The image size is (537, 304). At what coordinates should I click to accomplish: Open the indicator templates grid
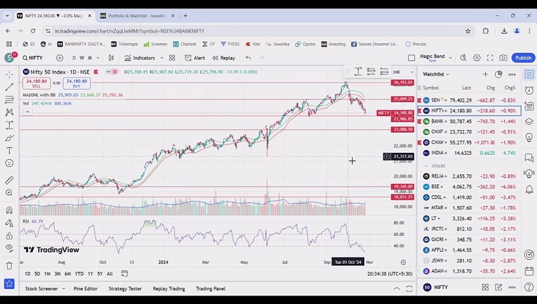tap(172, 58)
